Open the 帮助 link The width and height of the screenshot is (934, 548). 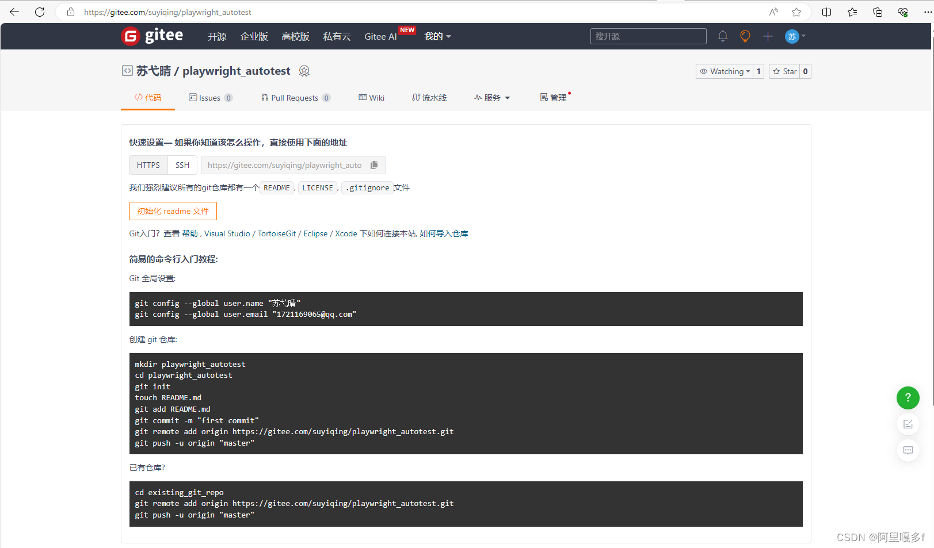(190, 233)
